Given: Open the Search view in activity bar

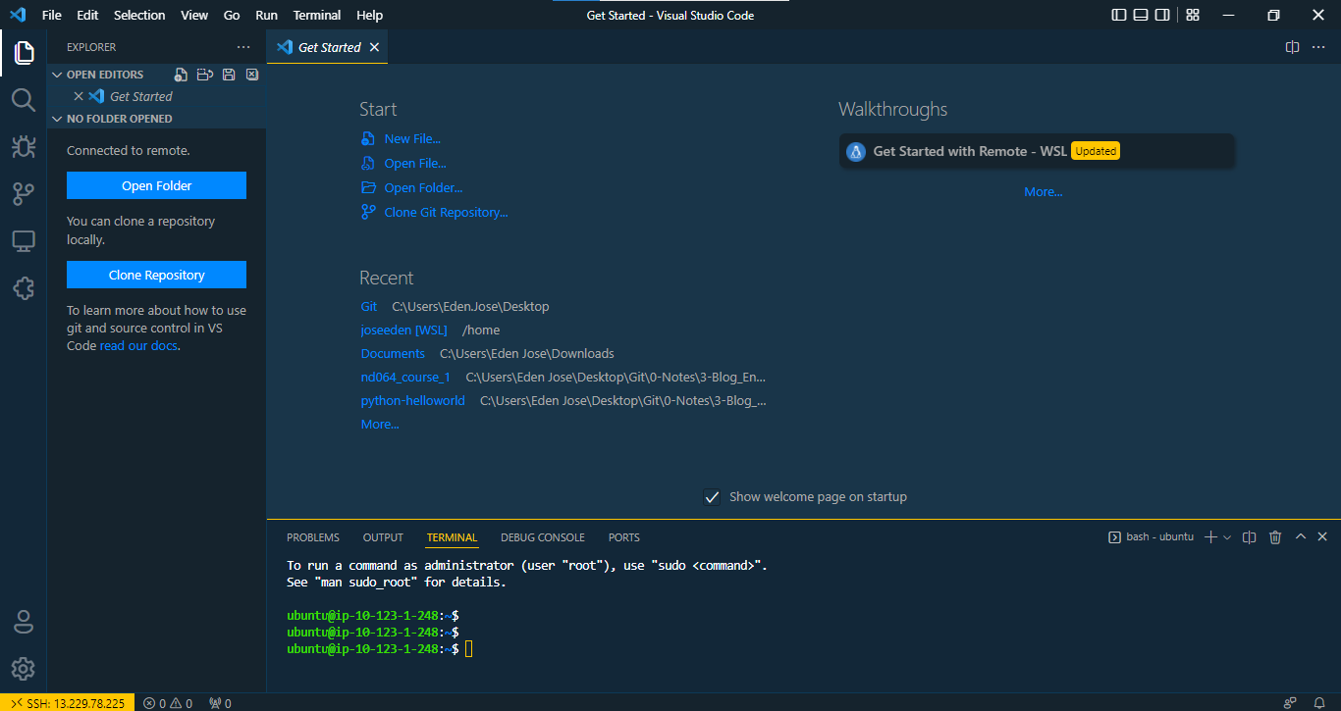Looking at the screenshot, I should [24, 99].
